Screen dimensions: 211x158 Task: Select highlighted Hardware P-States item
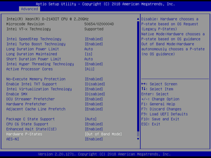click(x=24, y=134)
